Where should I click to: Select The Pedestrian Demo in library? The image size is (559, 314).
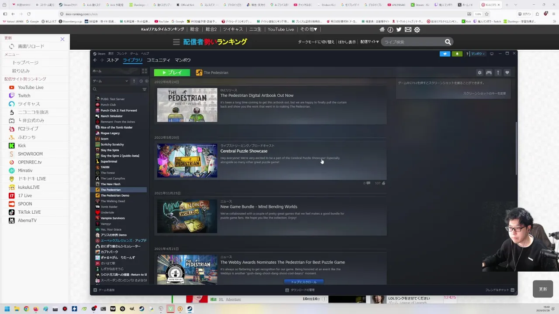coord(115,195)
